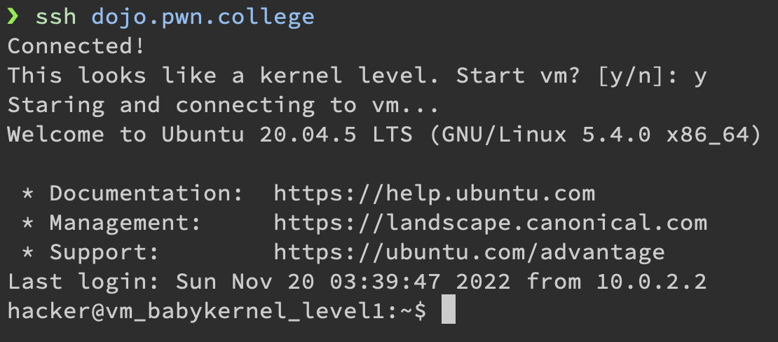
Task: Click the "Last login" date text
Action: 343,282
